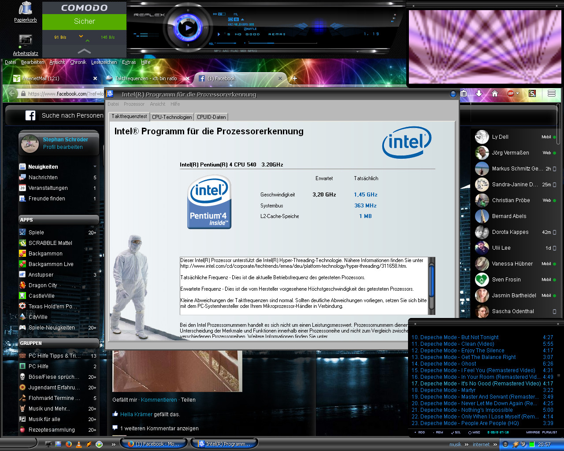Image resolution: width=564 pixels, height=451 pixels.
Task: Open the Firefox hamburger menu
Action: [551, 93]
